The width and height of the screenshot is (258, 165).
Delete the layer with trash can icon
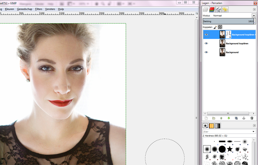tap(252, 118)
